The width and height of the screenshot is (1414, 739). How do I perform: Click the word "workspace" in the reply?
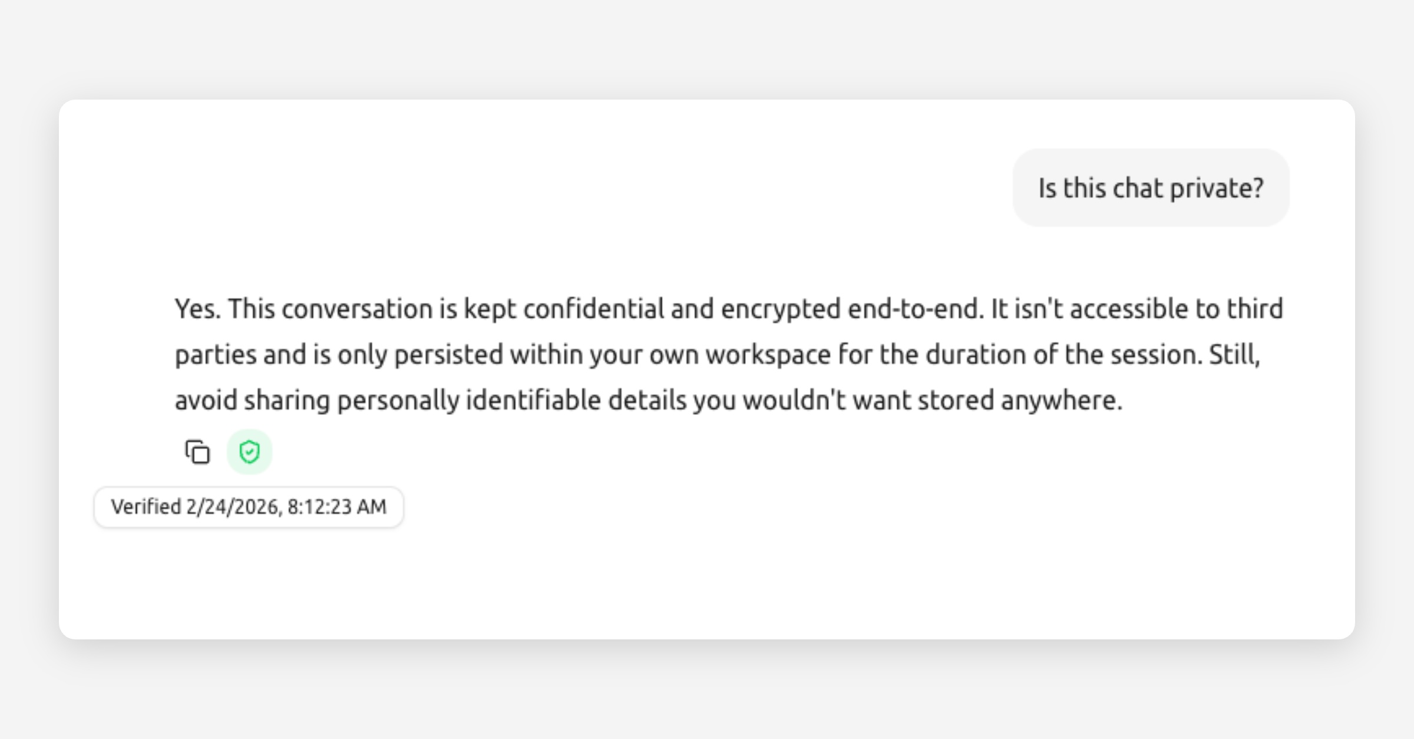[x=768, y=355]
